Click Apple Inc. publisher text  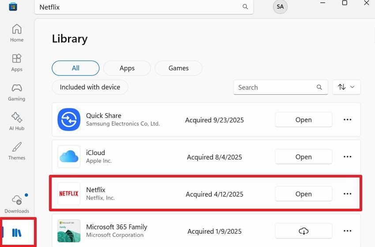tap(99, 161)
